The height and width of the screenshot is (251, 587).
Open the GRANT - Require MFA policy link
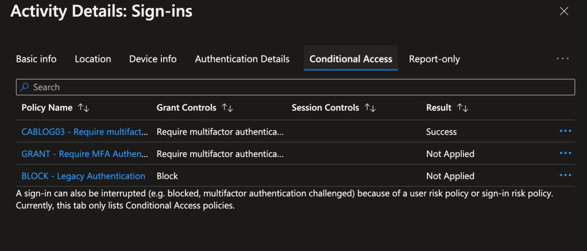pyautogui.click(x=85, y=154)
